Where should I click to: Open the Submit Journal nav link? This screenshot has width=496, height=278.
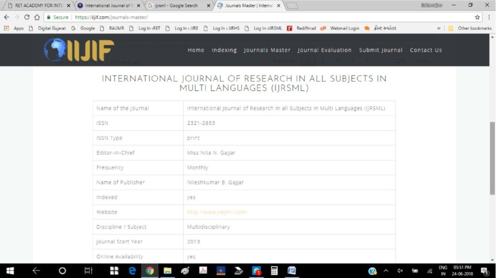pyautogui.click(x=381, y=50)
